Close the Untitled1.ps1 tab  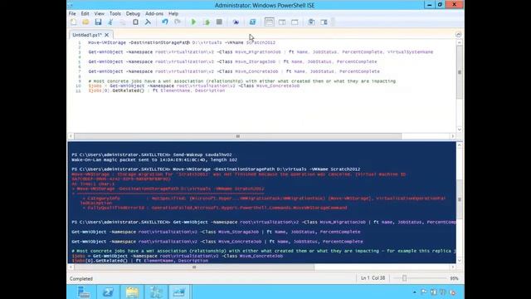(107, 35)
